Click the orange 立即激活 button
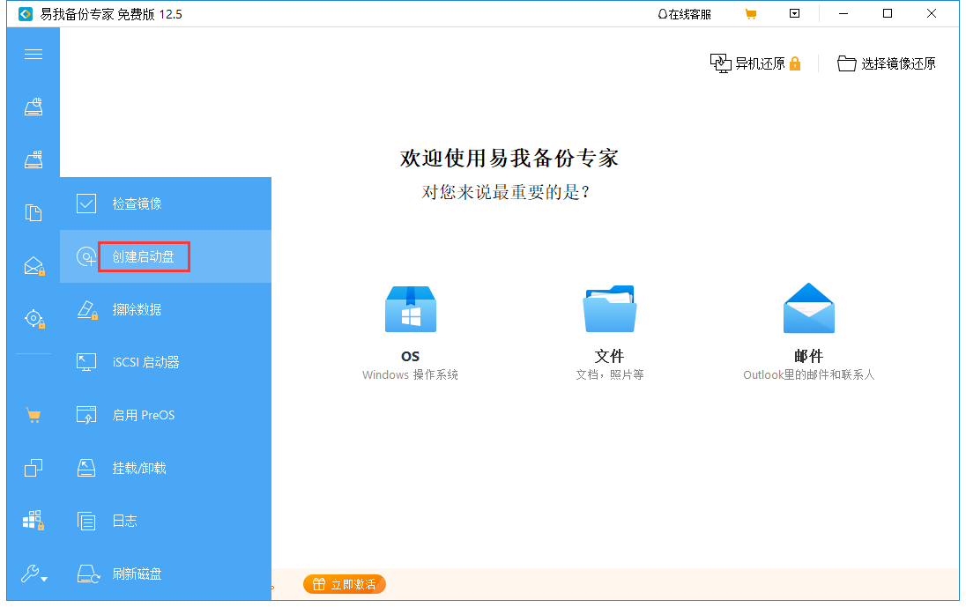 click(x=345, y=584)
